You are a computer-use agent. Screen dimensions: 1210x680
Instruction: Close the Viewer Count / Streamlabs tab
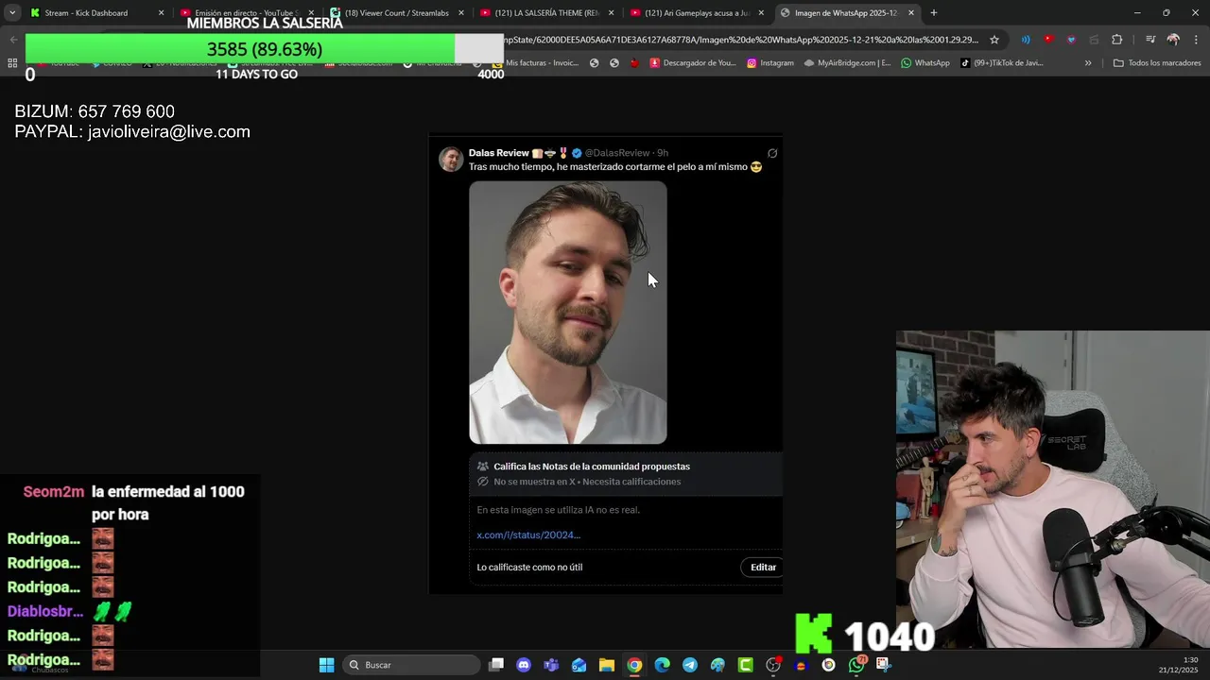click(x=460, y=13)
